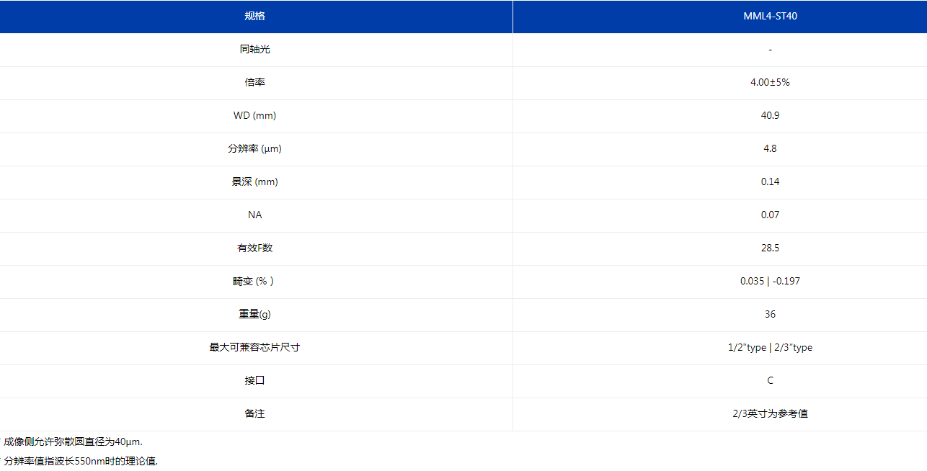Click the 4.8 resolution value
This screenshot has width=927, height=471.
(x=770, y=149)
